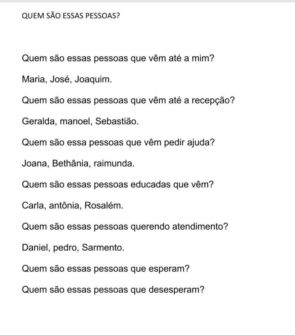Select the name Joaquim

(x=93, y=79)
